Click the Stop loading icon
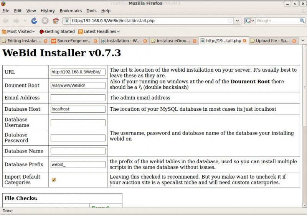The width and height of the screenshot is (307, 215). click(x=45, y=21)
